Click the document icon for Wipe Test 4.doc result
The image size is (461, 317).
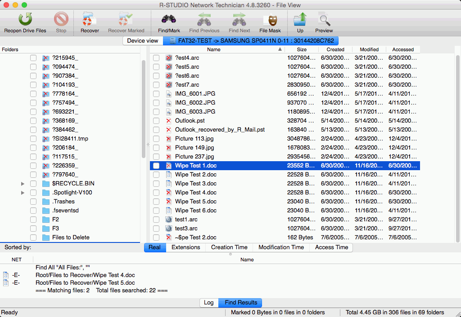[x=5, y=275]
